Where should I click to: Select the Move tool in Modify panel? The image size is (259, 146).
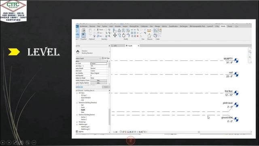tap(115, 35)
